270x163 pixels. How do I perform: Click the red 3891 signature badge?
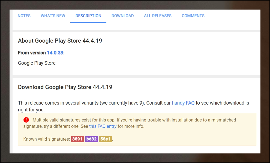(77, 139)
